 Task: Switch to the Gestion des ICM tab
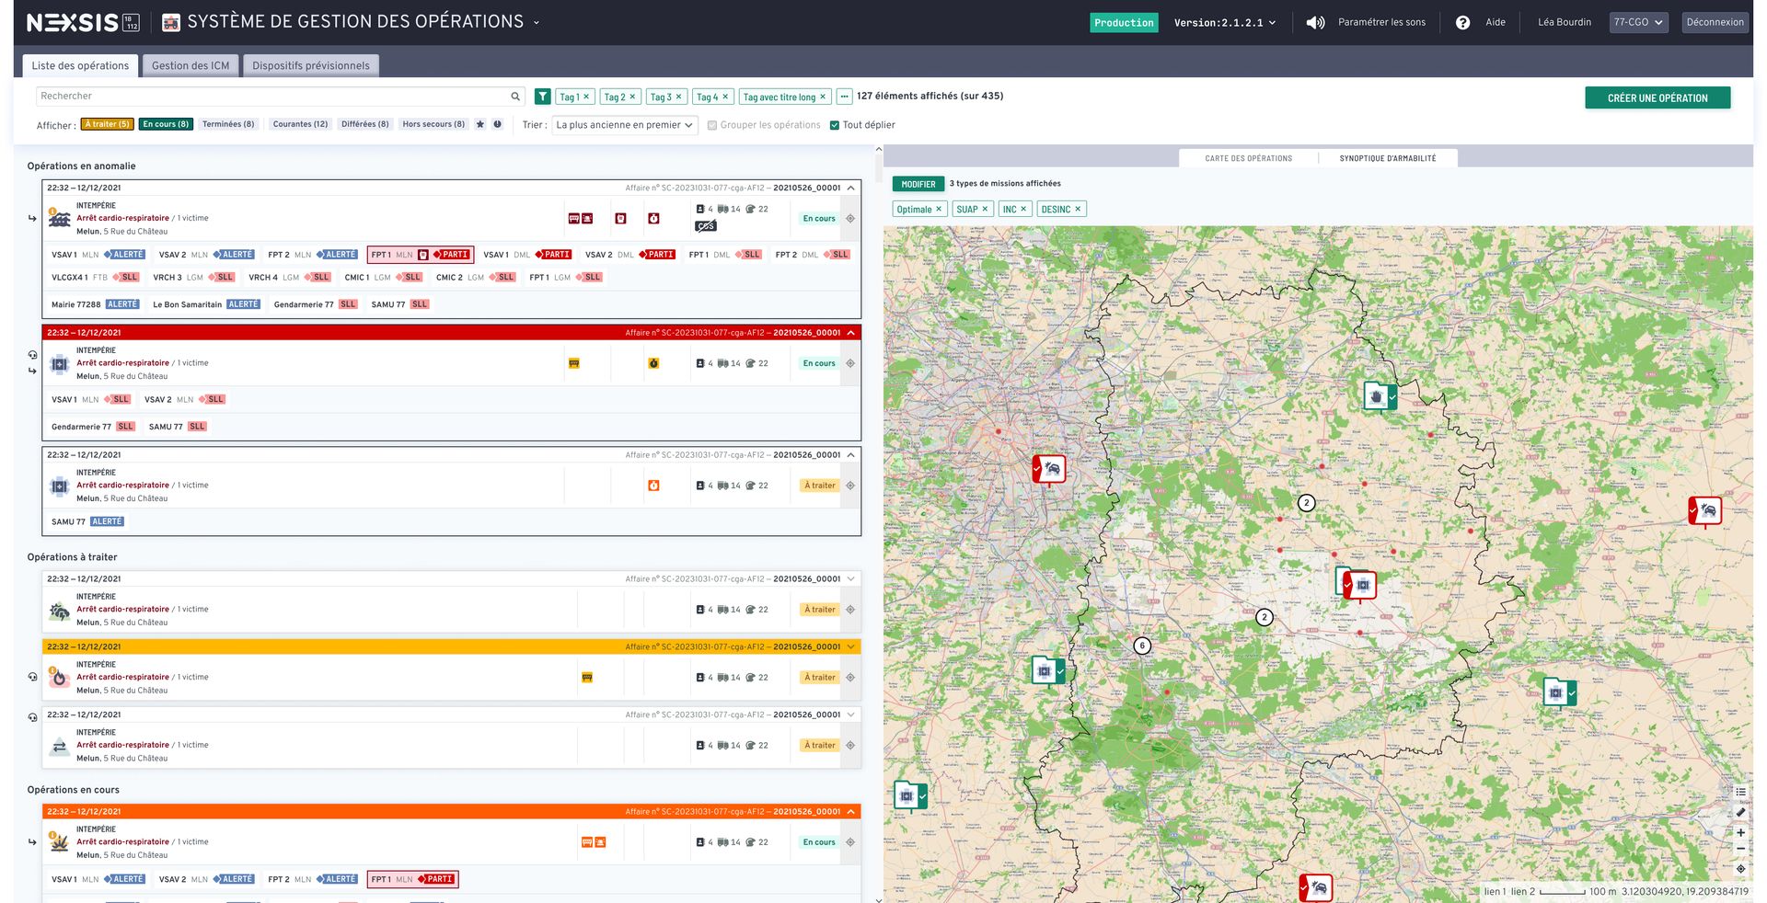[x=191, y=65]
